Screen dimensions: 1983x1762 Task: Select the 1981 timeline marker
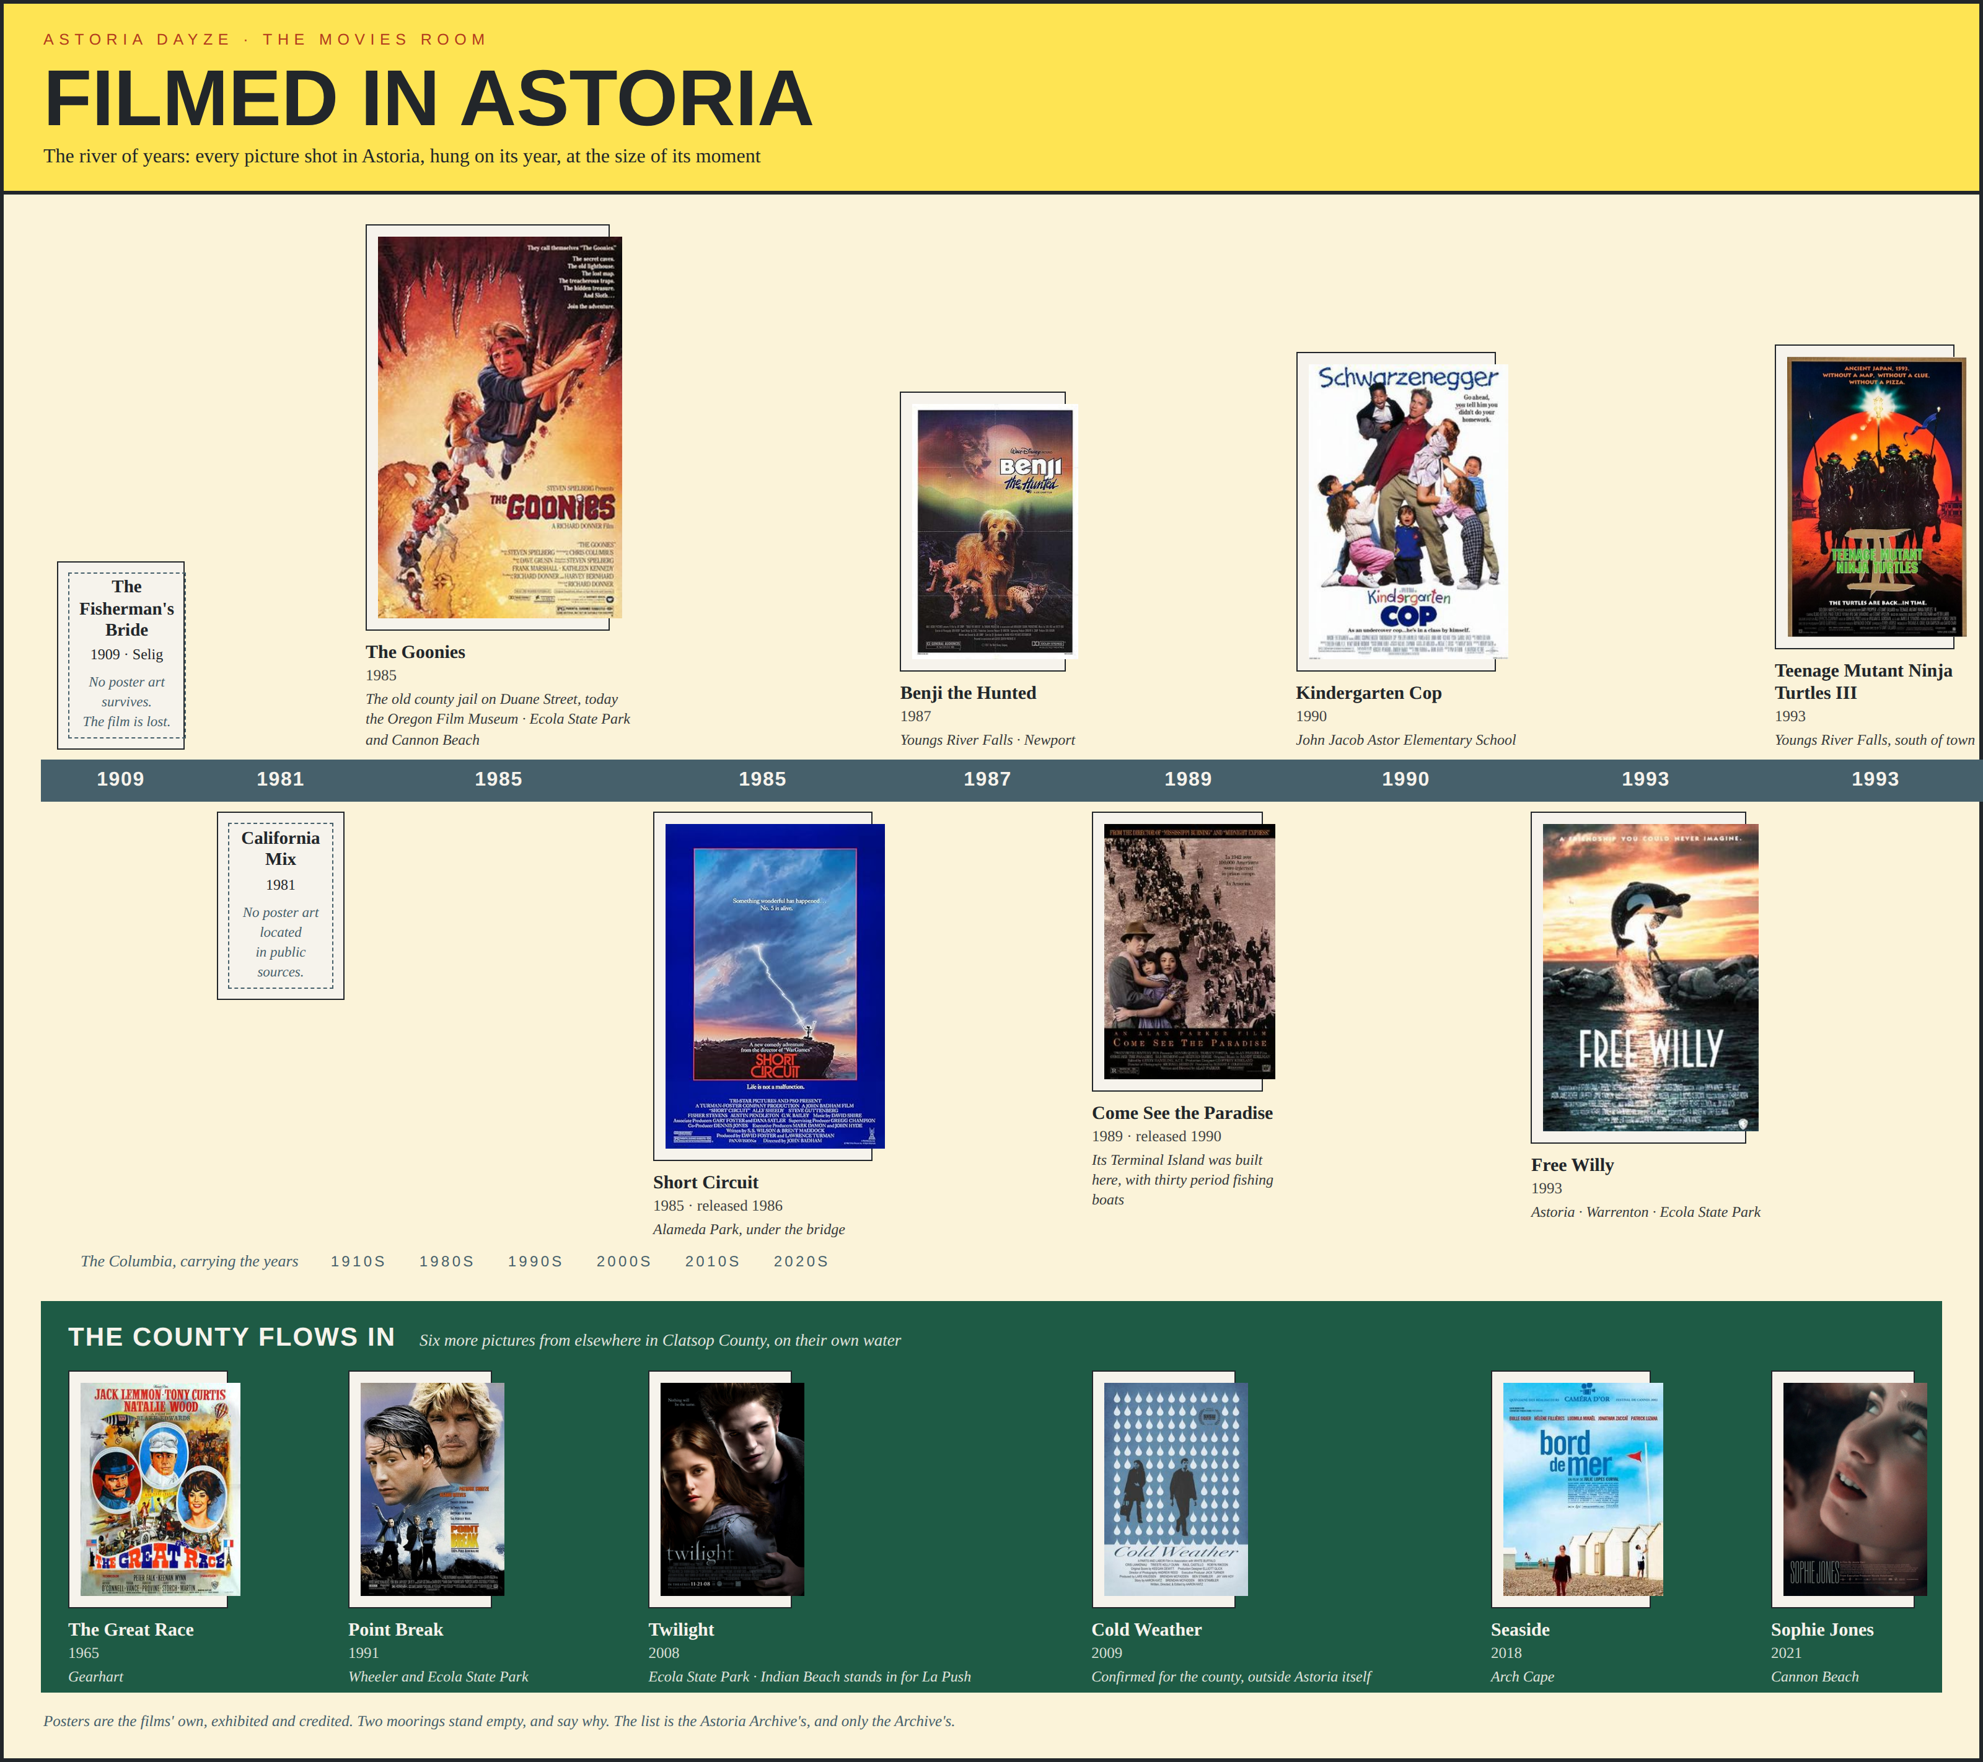point(280,779)
